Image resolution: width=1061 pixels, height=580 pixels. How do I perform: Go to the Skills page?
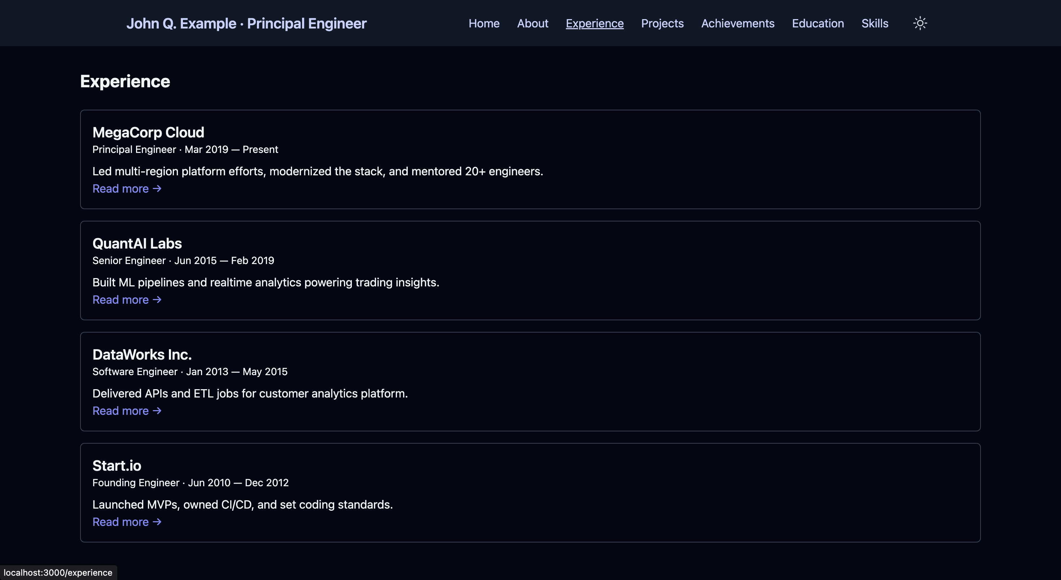click(x=874, y=23)
